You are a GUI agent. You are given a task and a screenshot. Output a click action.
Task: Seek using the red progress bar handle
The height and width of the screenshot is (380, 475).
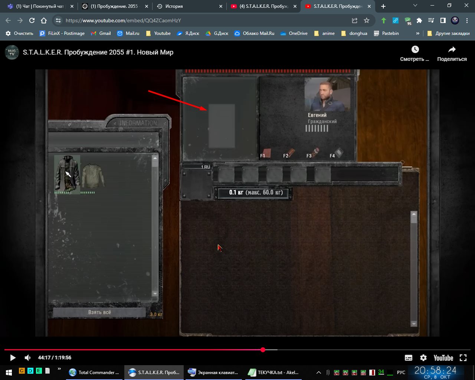263,350
